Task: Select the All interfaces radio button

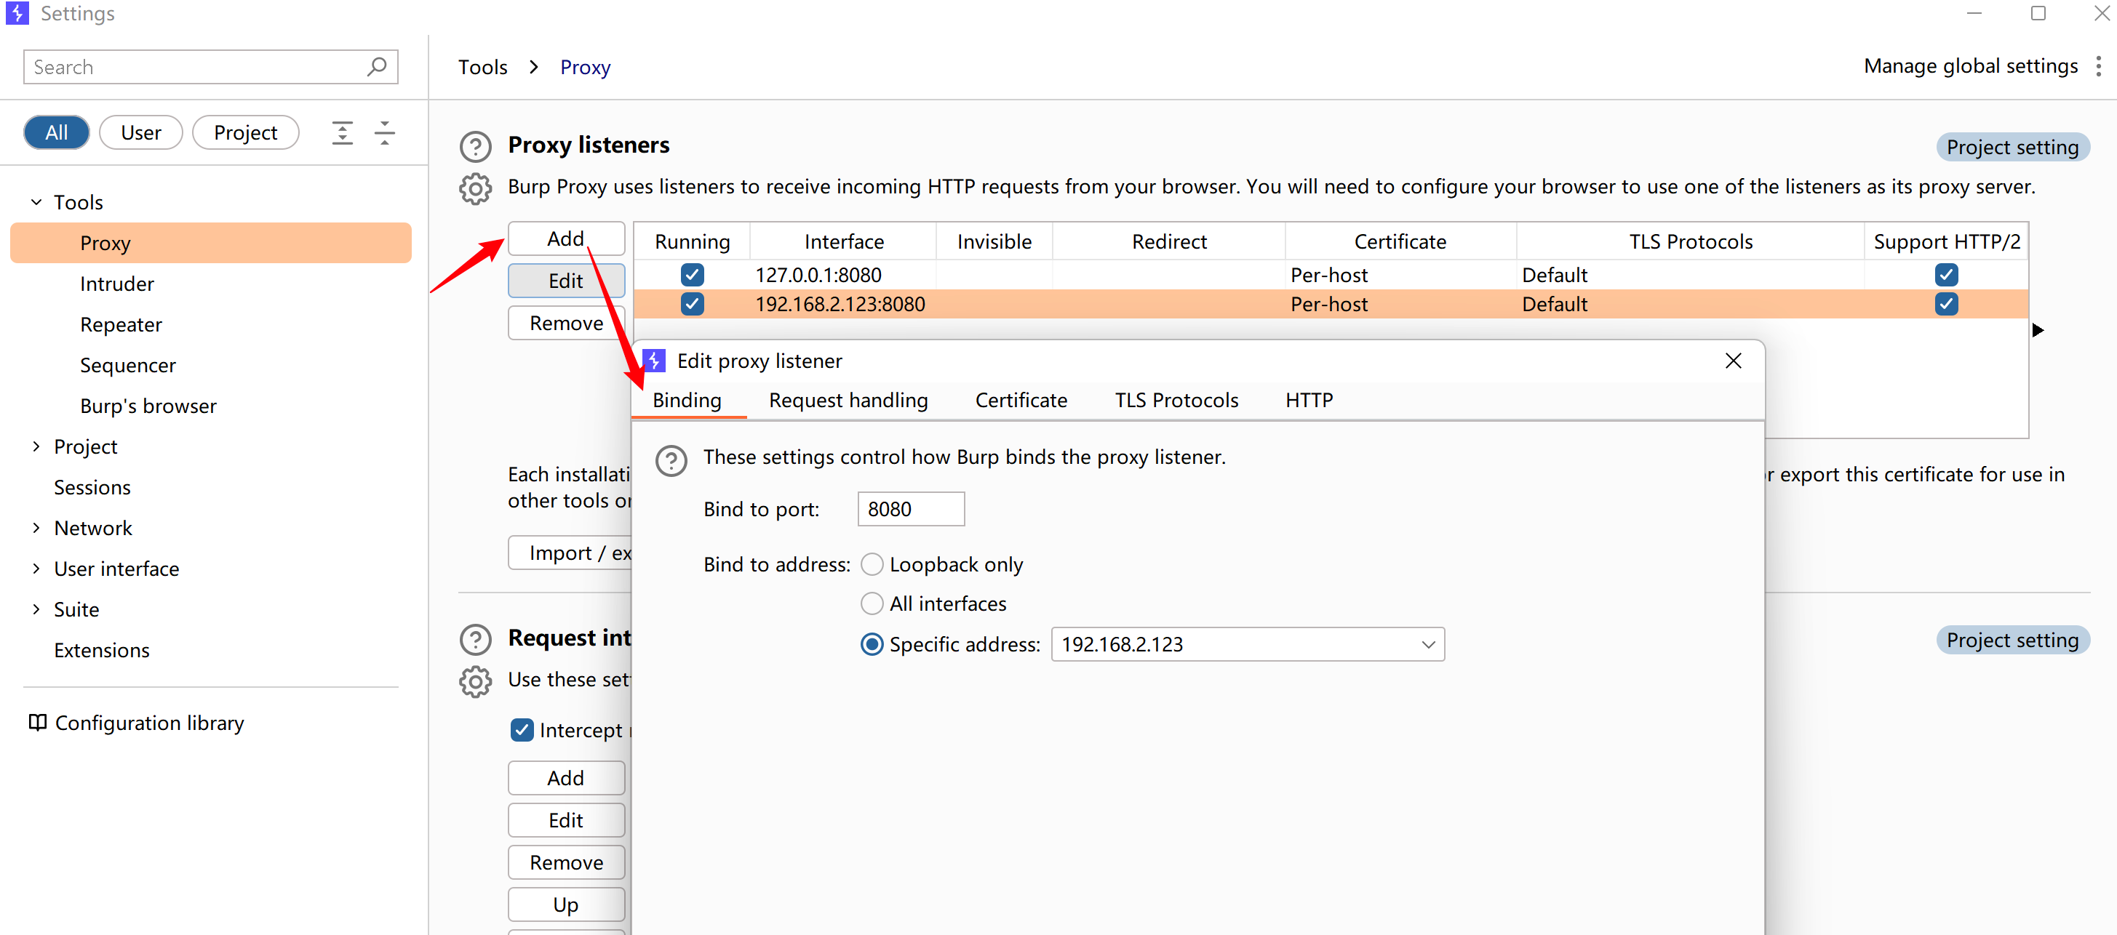Action: tap(872, 604)
